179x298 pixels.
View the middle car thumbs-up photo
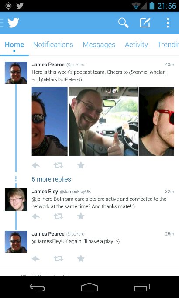(103, 121)
